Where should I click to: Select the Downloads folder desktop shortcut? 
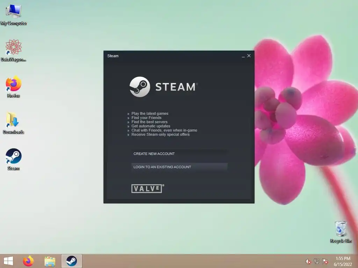[14, 123]
